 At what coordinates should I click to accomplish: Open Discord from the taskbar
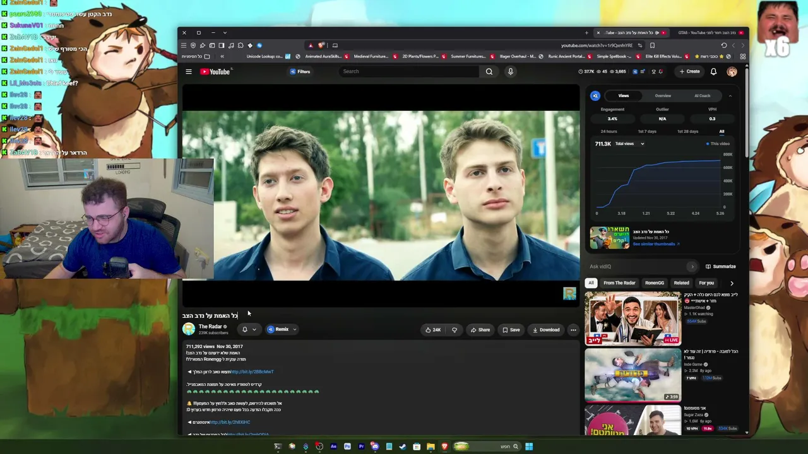375,446
